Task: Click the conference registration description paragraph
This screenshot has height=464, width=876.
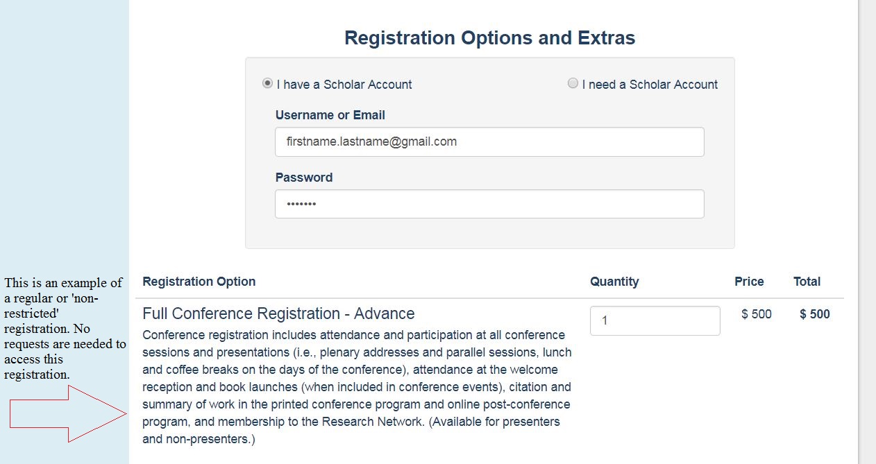Action: (357, 386)
